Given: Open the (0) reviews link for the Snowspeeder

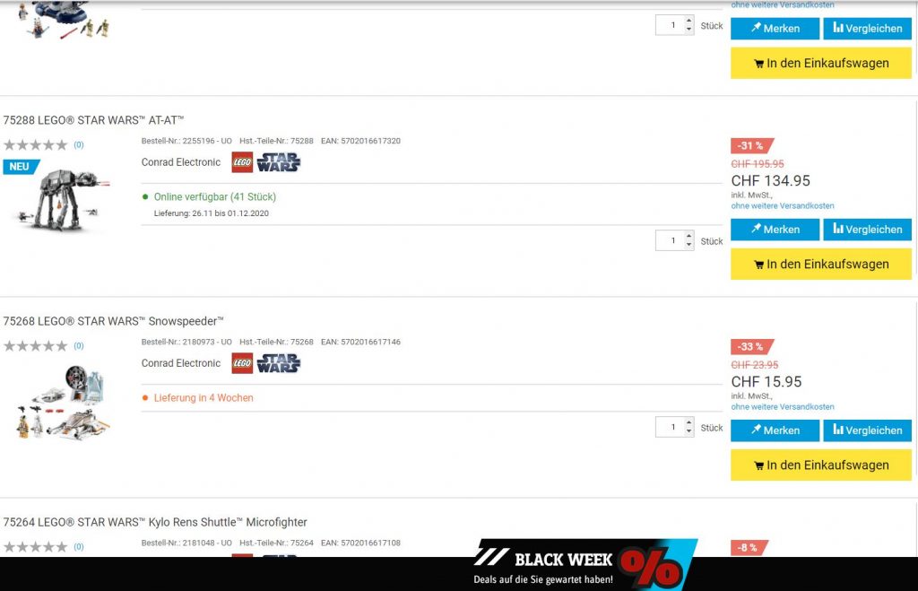Looking at the screenshot, I should pos(79,345).
